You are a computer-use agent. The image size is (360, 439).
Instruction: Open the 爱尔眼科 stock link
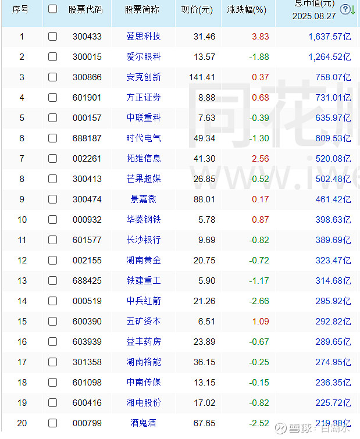tap(143, 57)
